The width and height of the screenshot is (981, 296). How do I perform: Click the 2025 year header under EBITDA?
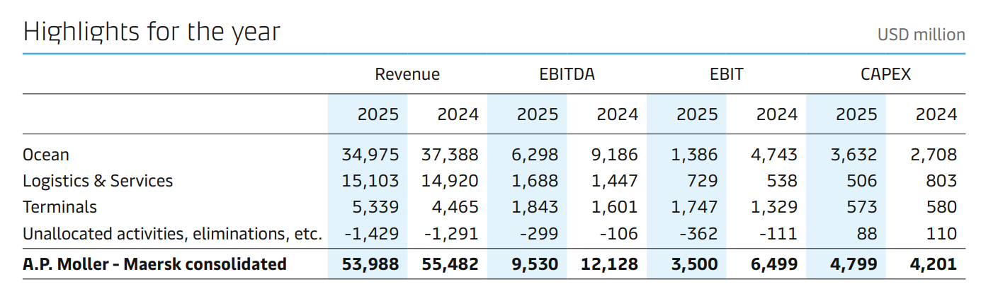click(x=538, y=114)
